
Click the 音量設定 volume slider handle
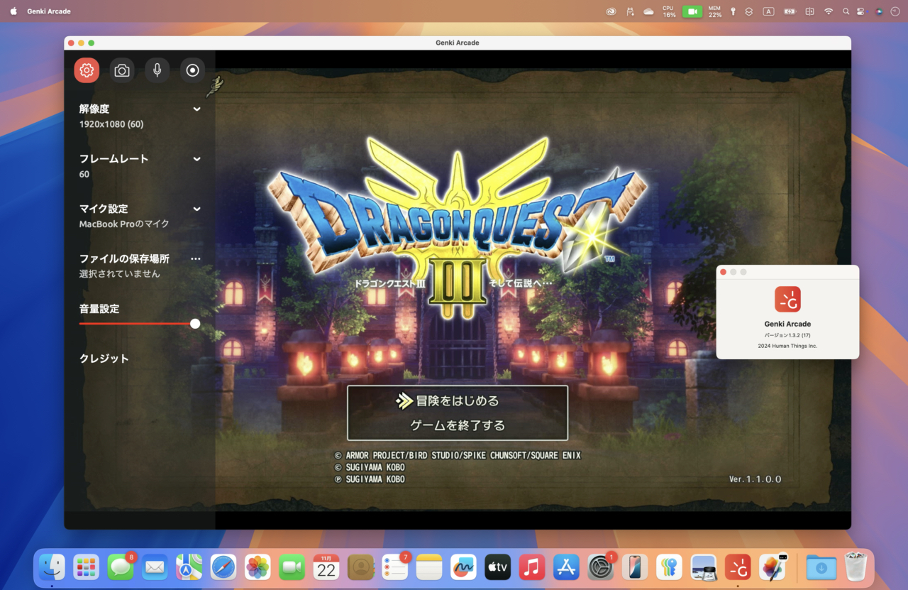point(195,324)
